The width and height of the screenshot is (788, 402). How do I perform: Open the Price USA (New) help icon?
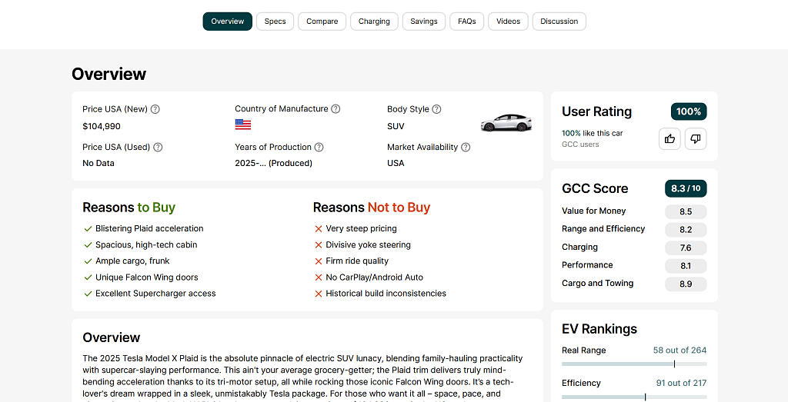point(155,109)
